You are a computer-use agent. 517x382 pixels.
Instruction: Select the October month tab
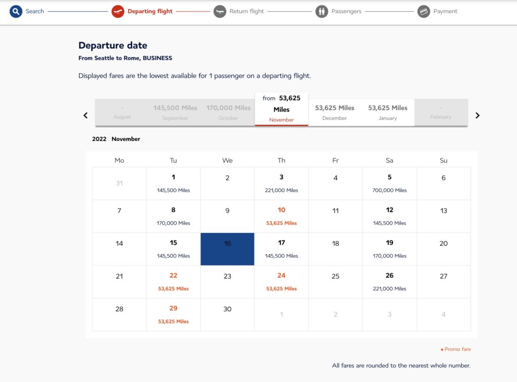point(228,112)
